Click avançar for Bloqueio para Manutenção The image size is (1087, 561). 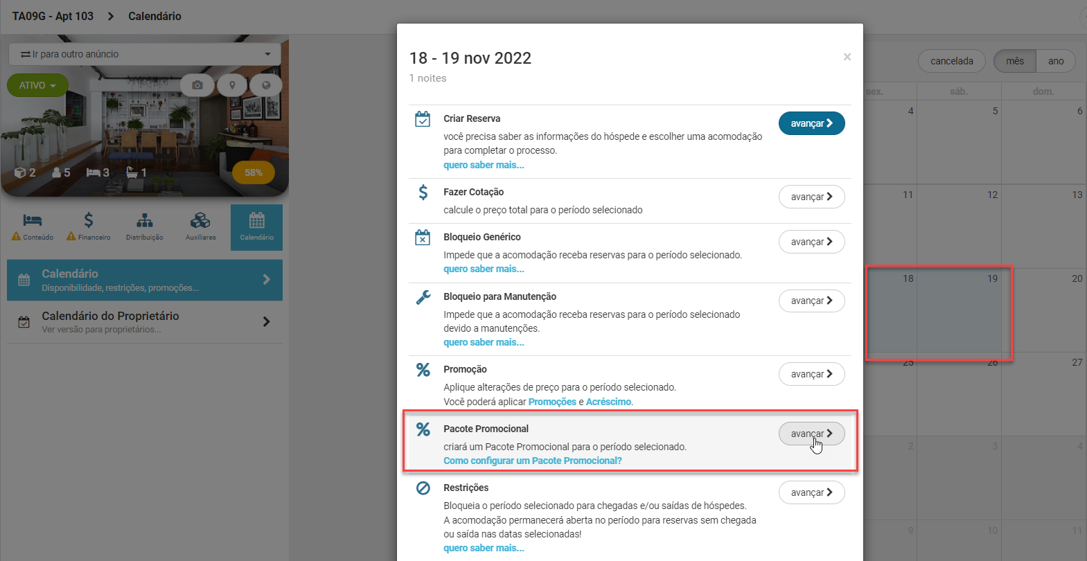pyautogui.click(x=811, y=301)
